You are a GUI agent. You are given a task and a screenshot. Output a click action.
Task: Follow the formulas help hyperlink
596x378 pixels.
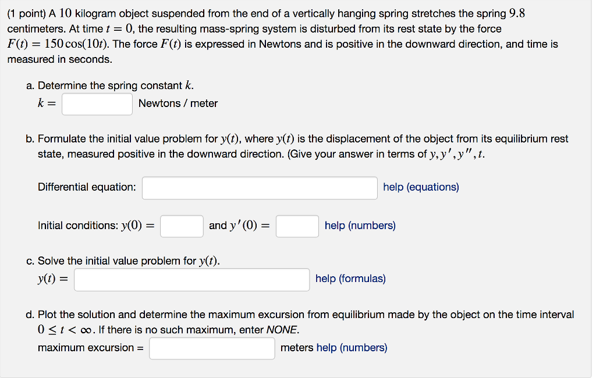pyautogui.click(x=350, y=279)
